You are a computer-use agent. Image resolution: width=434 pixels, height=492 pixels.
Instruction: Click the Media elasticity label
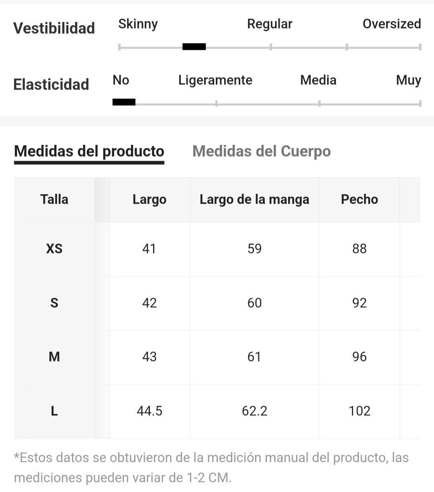(x=318, y=80)
